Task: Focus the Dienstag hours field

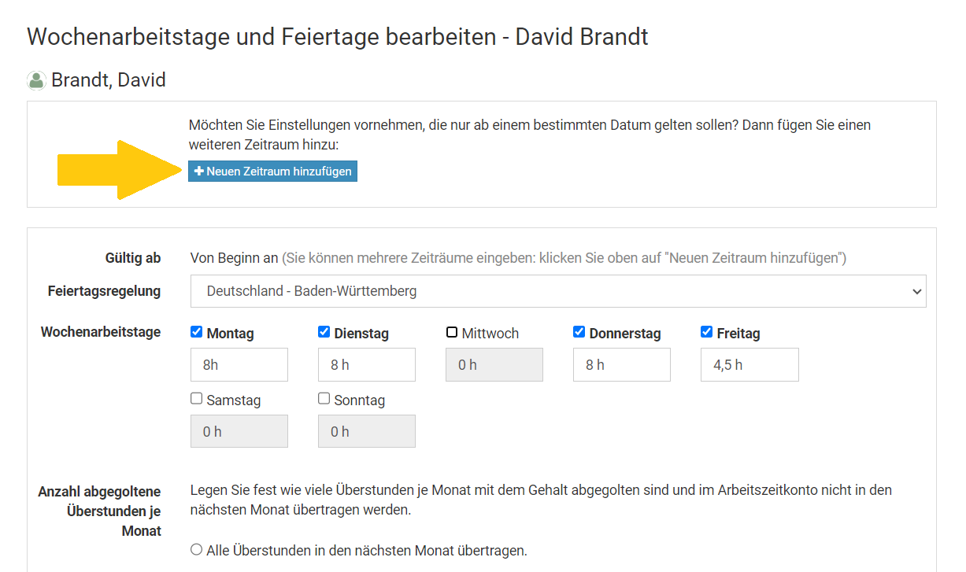Action: click(367, 365)
